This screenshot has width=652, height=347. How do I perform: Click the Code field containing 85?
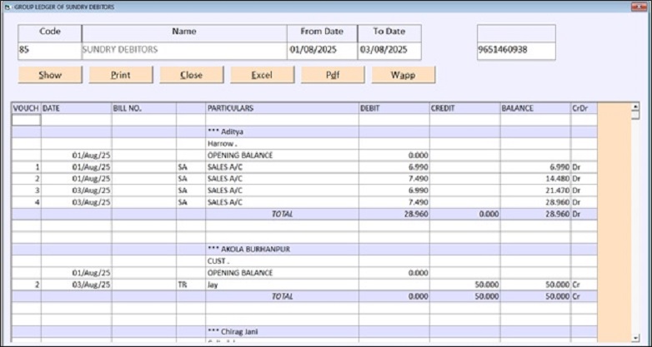(x=50, y=51)
